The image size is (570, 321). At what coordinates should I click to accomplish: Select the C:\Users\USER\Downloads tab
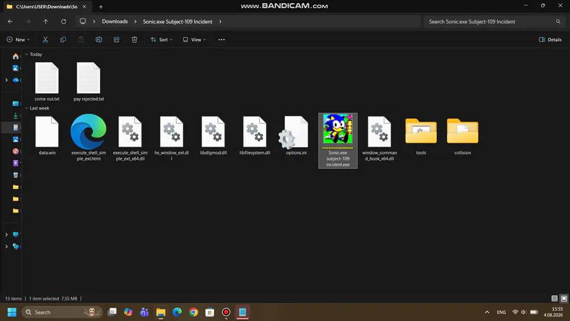46,6
